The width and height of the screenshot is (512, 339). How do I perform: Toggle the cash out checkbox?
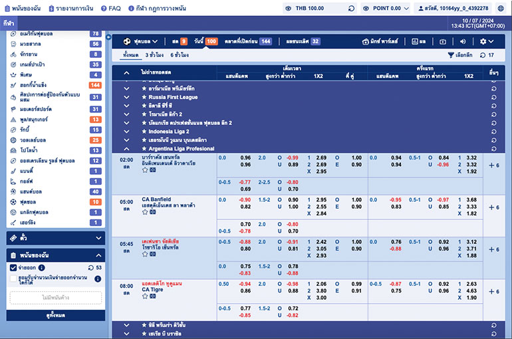14,268
